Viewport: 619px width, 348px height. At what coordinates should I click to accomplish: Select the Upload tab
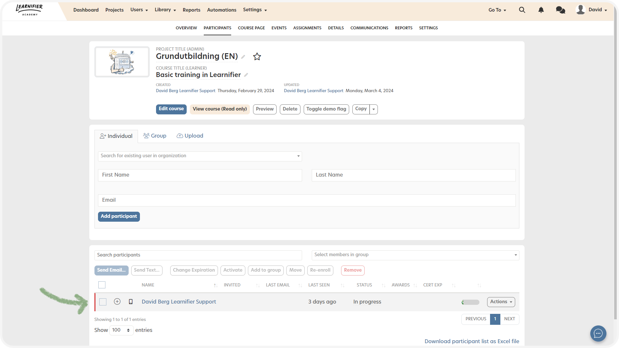point(190,136)
